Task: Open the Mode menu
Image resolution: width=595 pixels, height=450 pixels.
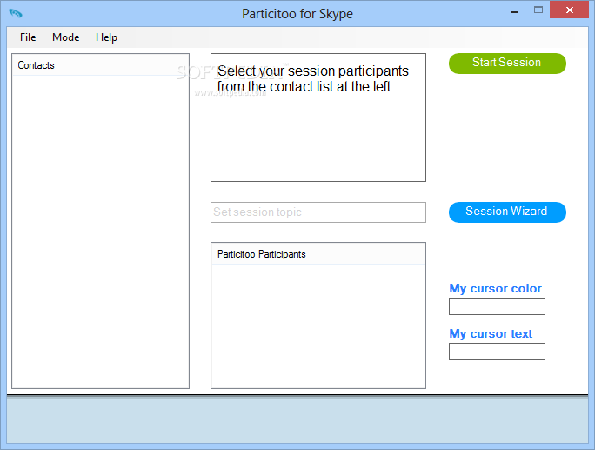Action: [x=65, y=37]
